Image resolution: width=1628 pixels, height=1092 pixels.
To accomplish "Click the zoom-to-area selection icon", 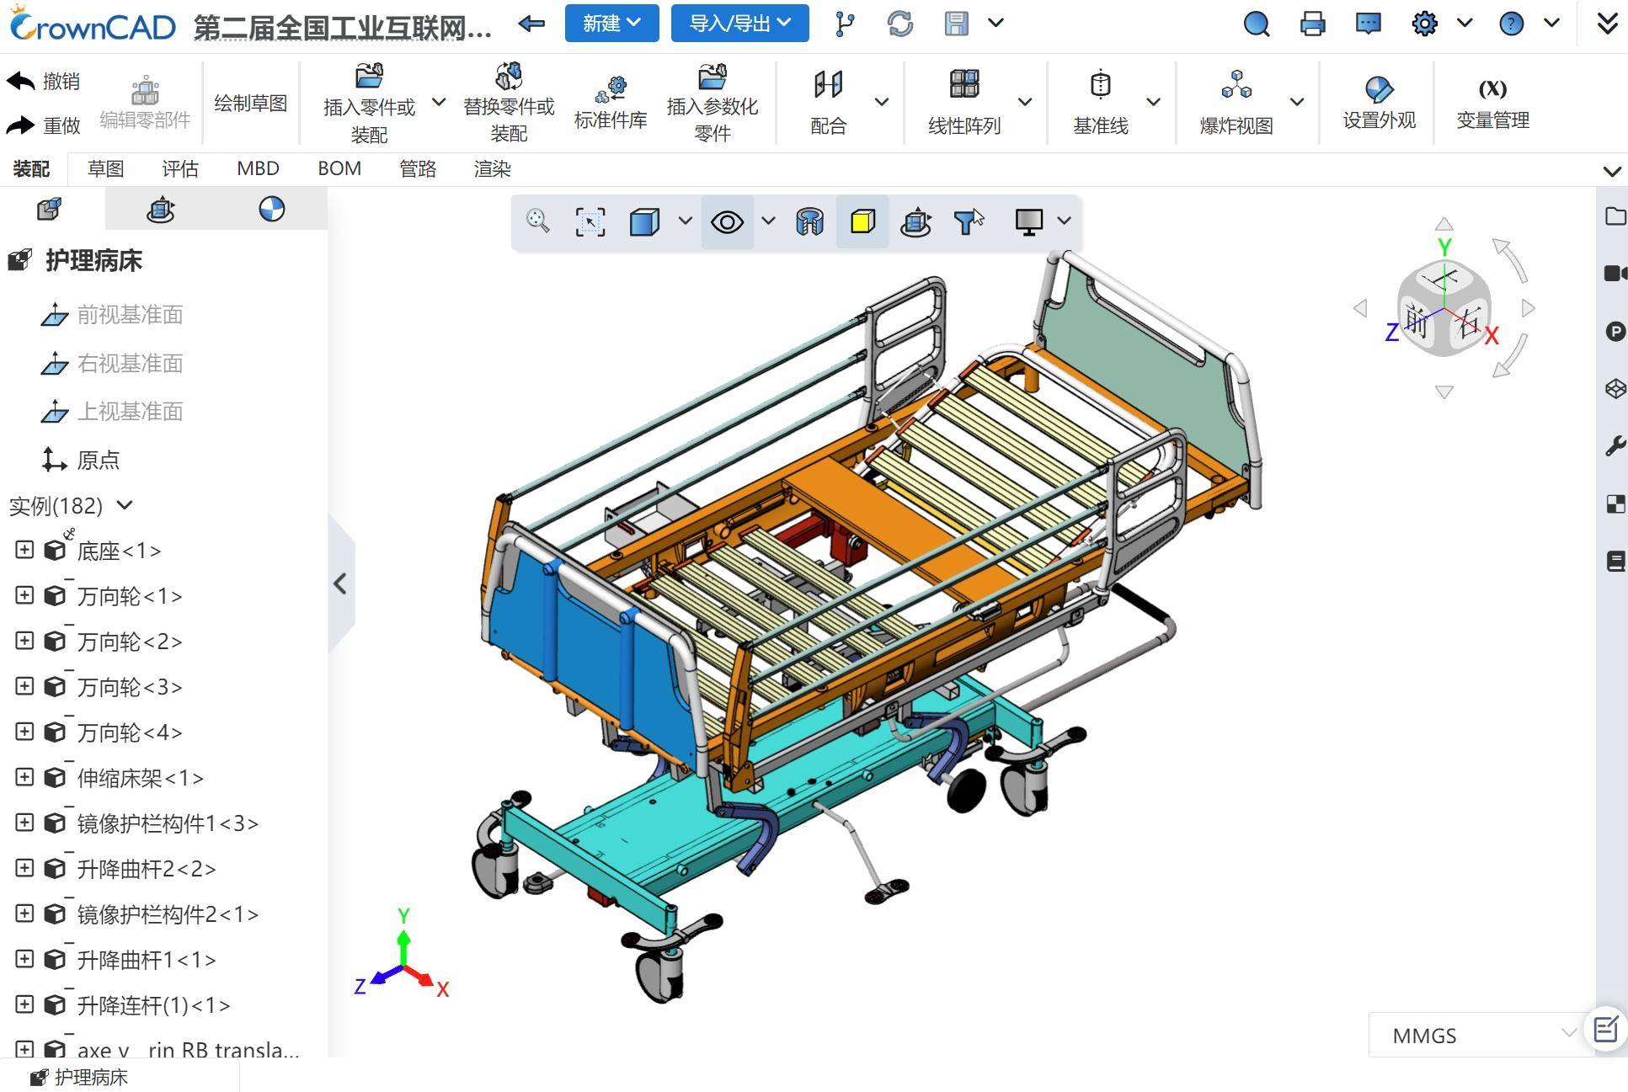I will [590, 221].
